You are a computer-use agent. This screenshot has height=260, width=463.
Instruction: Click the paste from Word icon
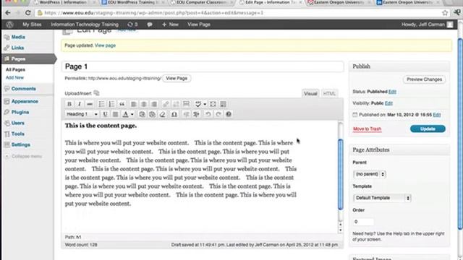(x=152, y=114)
